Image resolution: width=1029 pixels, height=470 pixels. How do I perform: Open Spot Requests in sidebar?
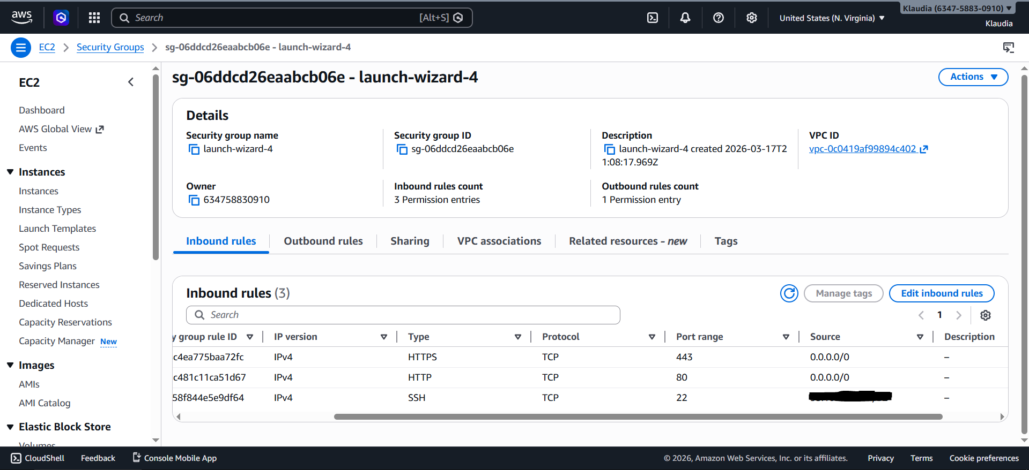click(x=49, y=247)
